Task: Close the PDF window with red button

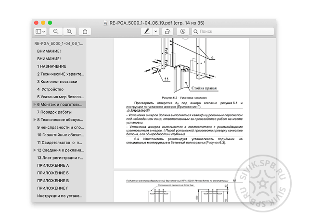Action: point(36,23)
